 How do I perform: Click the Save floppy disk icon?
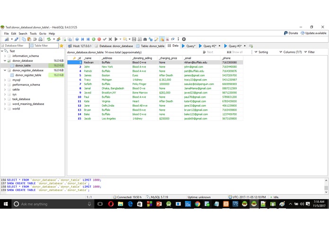(134, 39)
